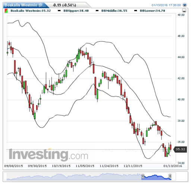This screenshot has width=191, height=184.
Task: Click the 34.00 price axis label
Action: click(181, 163)
